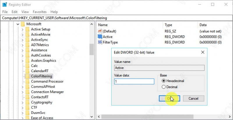Click the AD7Metrics folder icon
Screen dimensions: 233x120
tap(27, 45)
